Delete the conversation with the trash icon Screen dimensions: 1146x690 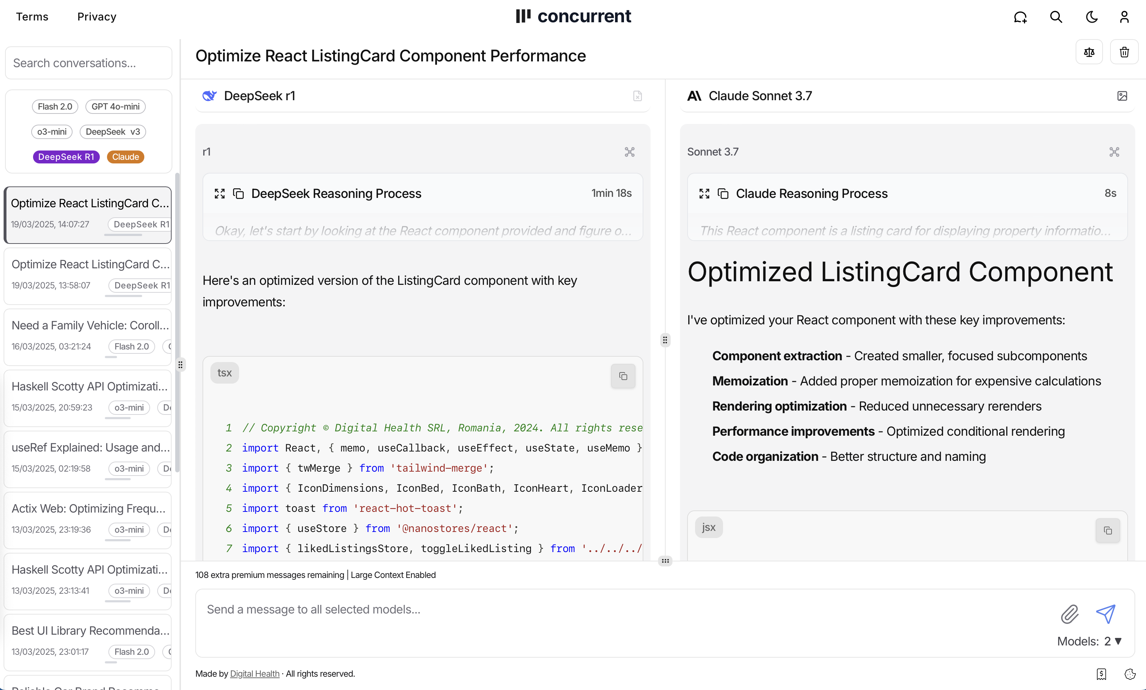[1124, 52]
